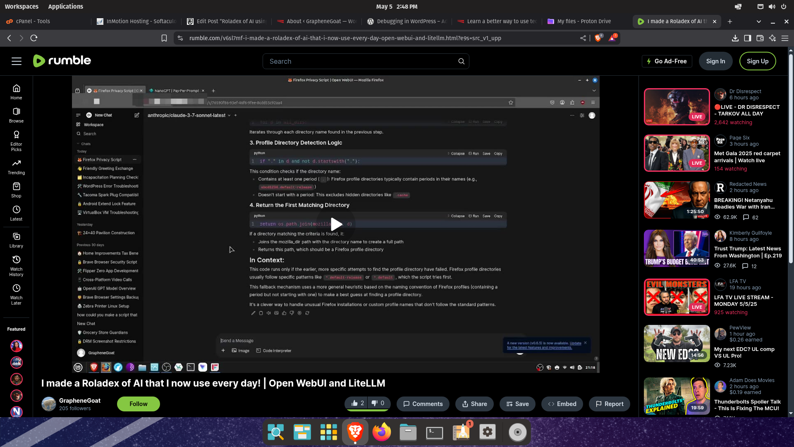Open GrapheneGoat channel name link

(x=80, y=401)
